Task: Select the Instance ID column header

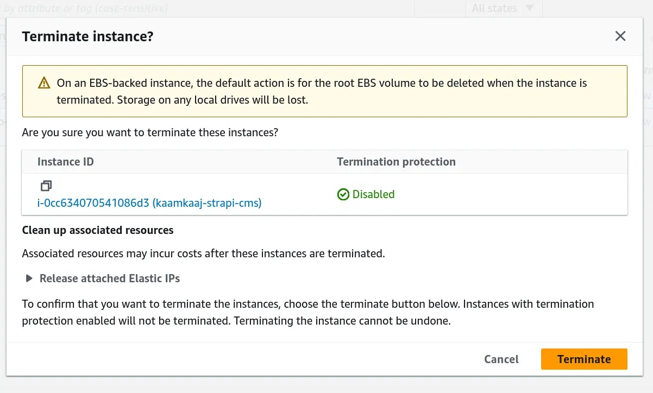Action: click(65, 161)
